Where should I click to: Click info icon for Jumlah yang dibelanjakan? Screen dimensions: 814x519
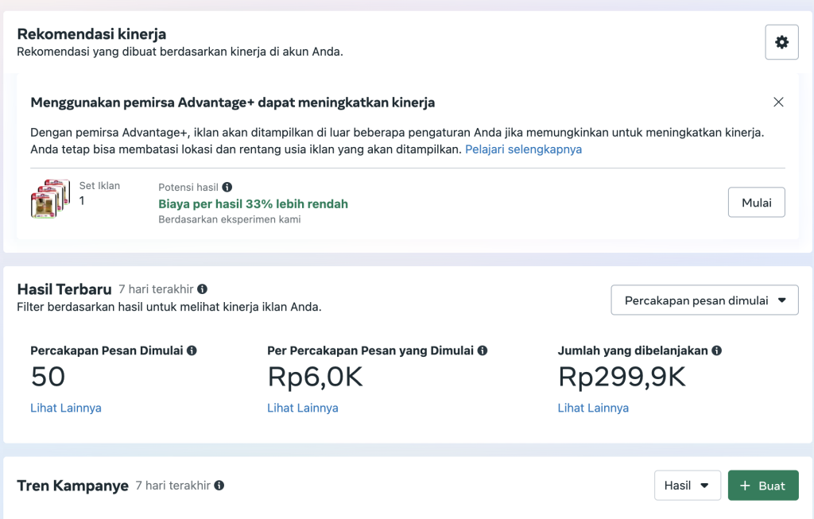[x=716, y=351]
